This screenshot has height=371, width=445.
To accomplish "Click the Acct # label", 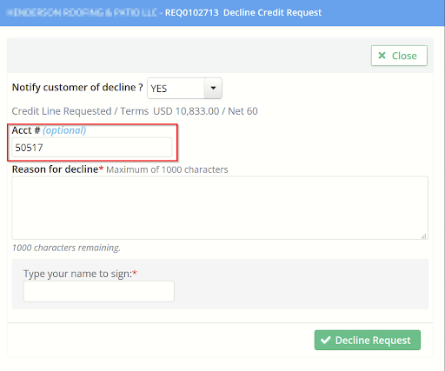I will click(26, 130).
